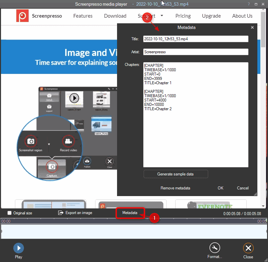The image size is (268, 262).
Task: Click the Export an image icon
Action: (61, 213)
